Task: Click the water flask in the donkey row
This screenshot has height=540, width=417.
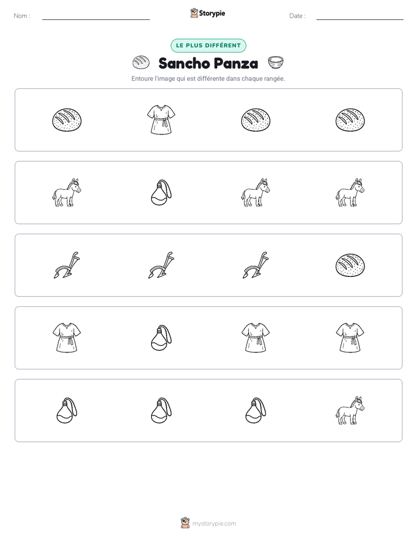Action: 161,192
